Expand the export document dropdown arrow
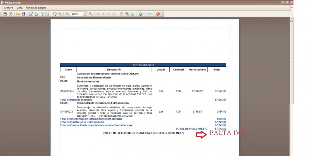 [144, 14]
